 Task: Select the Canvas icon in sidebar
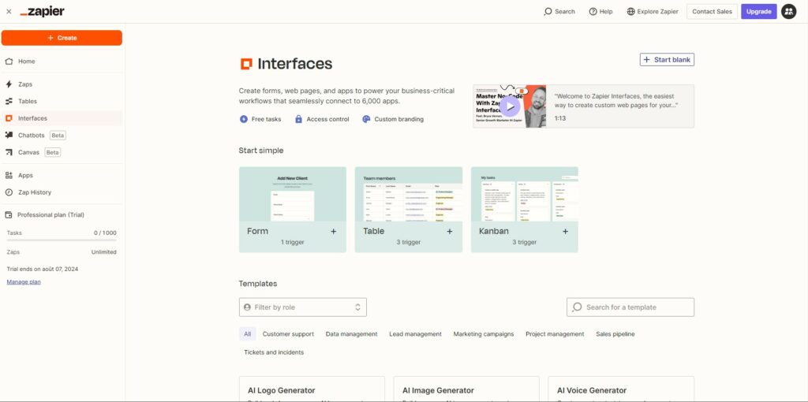click(x=9, y=152)
